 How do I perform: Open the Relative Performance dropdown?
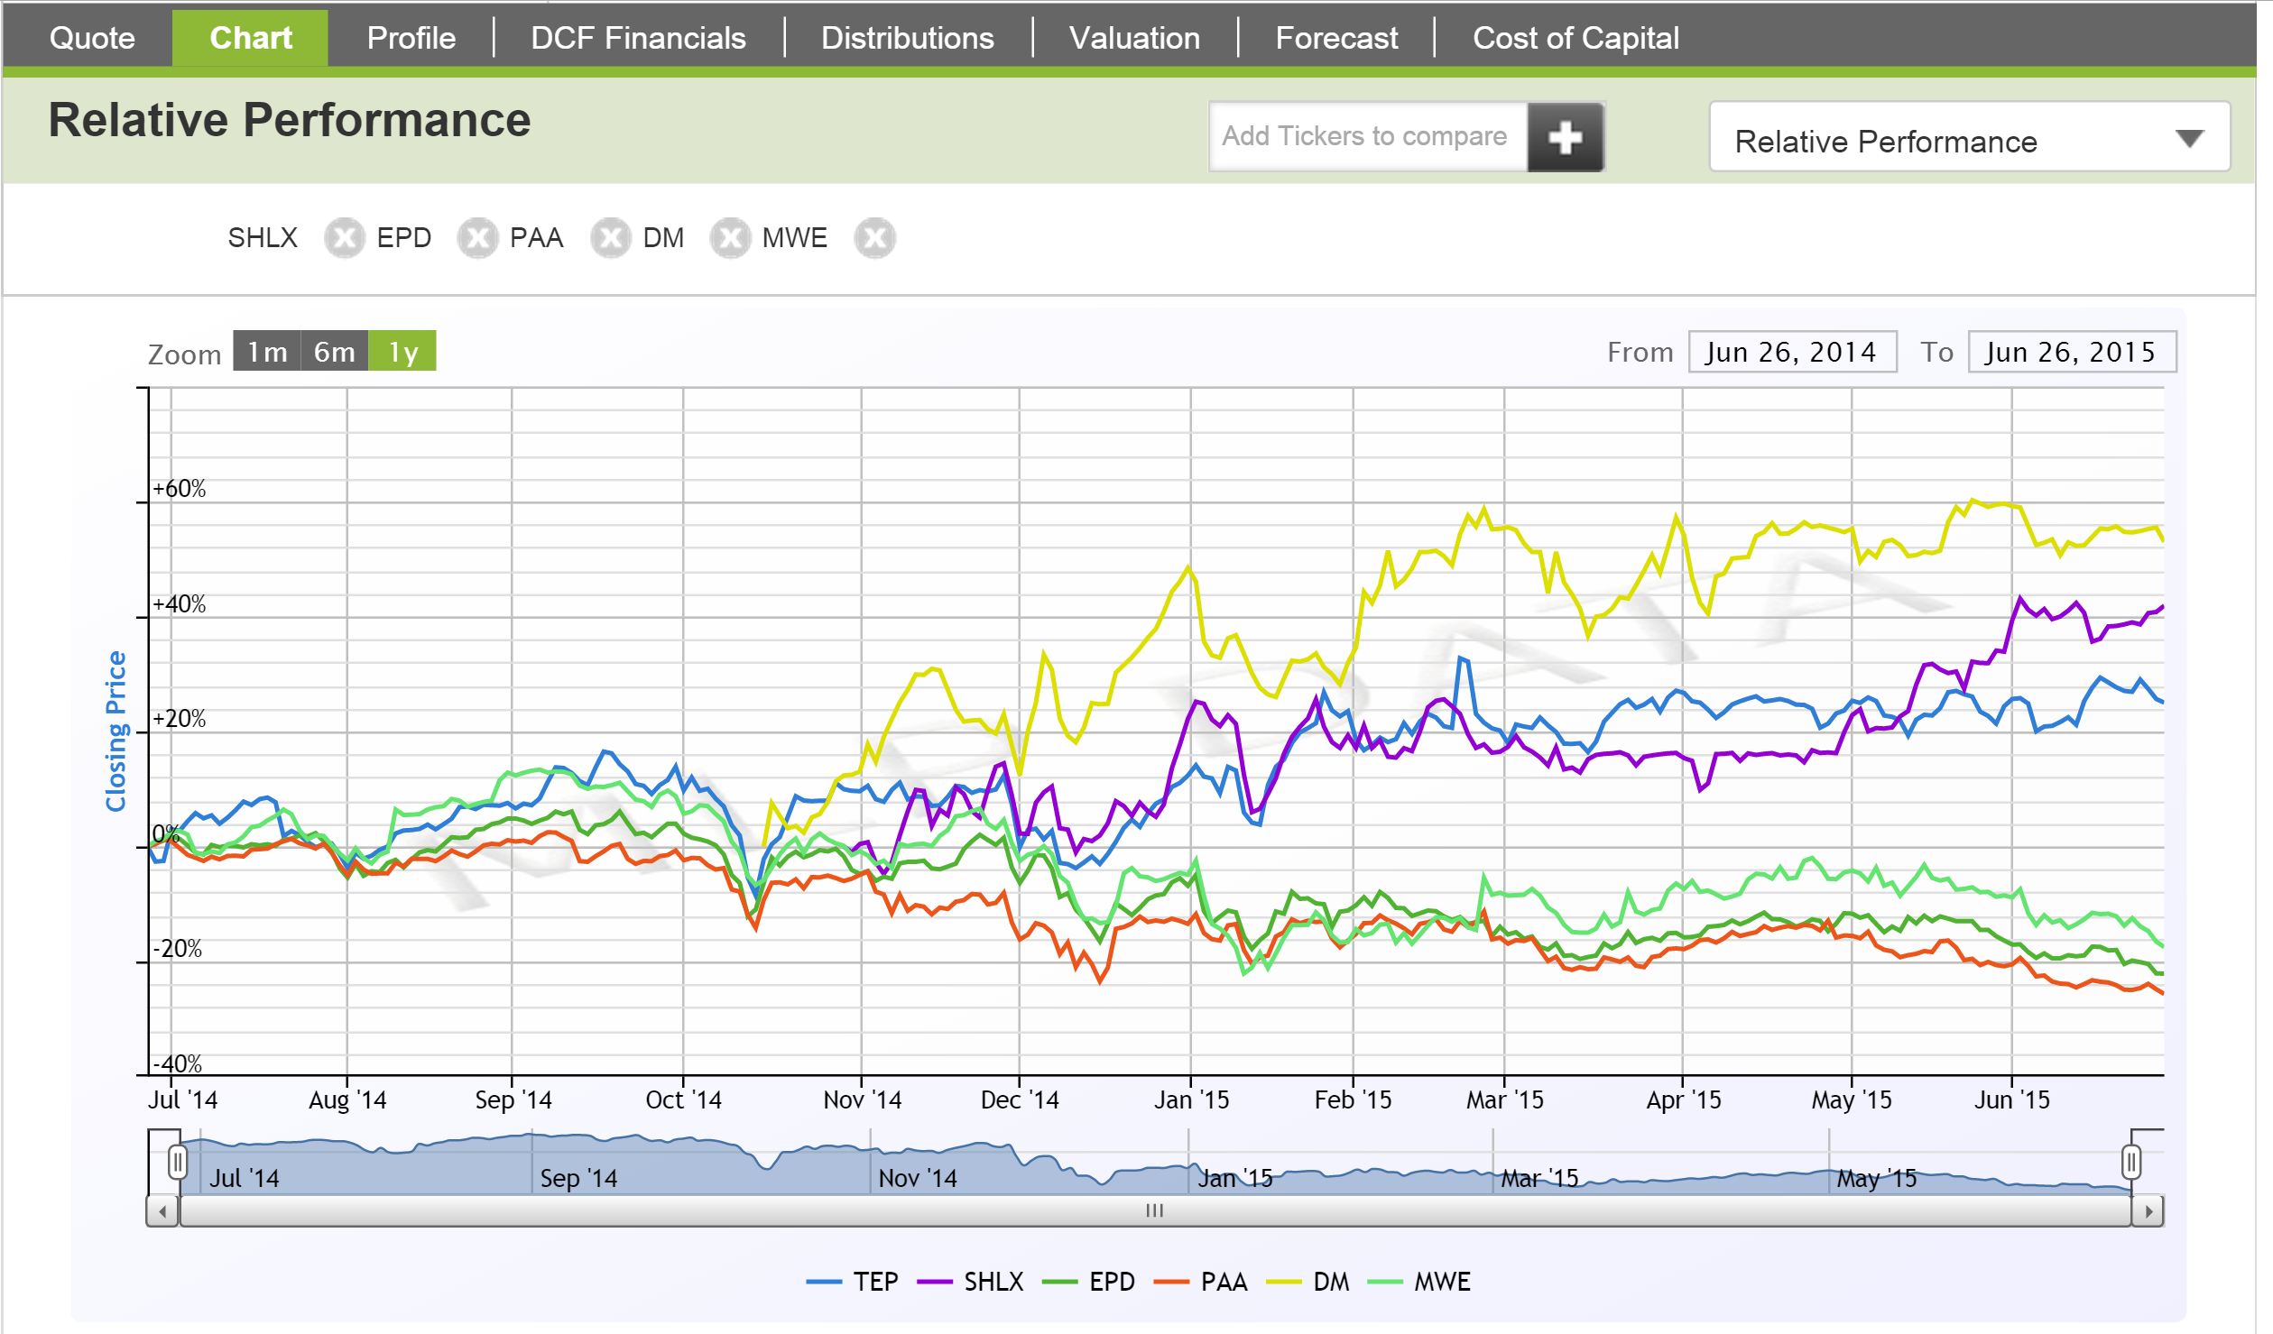click(1969, 139)
